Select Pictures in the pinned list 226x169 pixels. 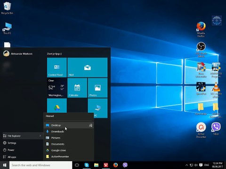pos(69,138)
